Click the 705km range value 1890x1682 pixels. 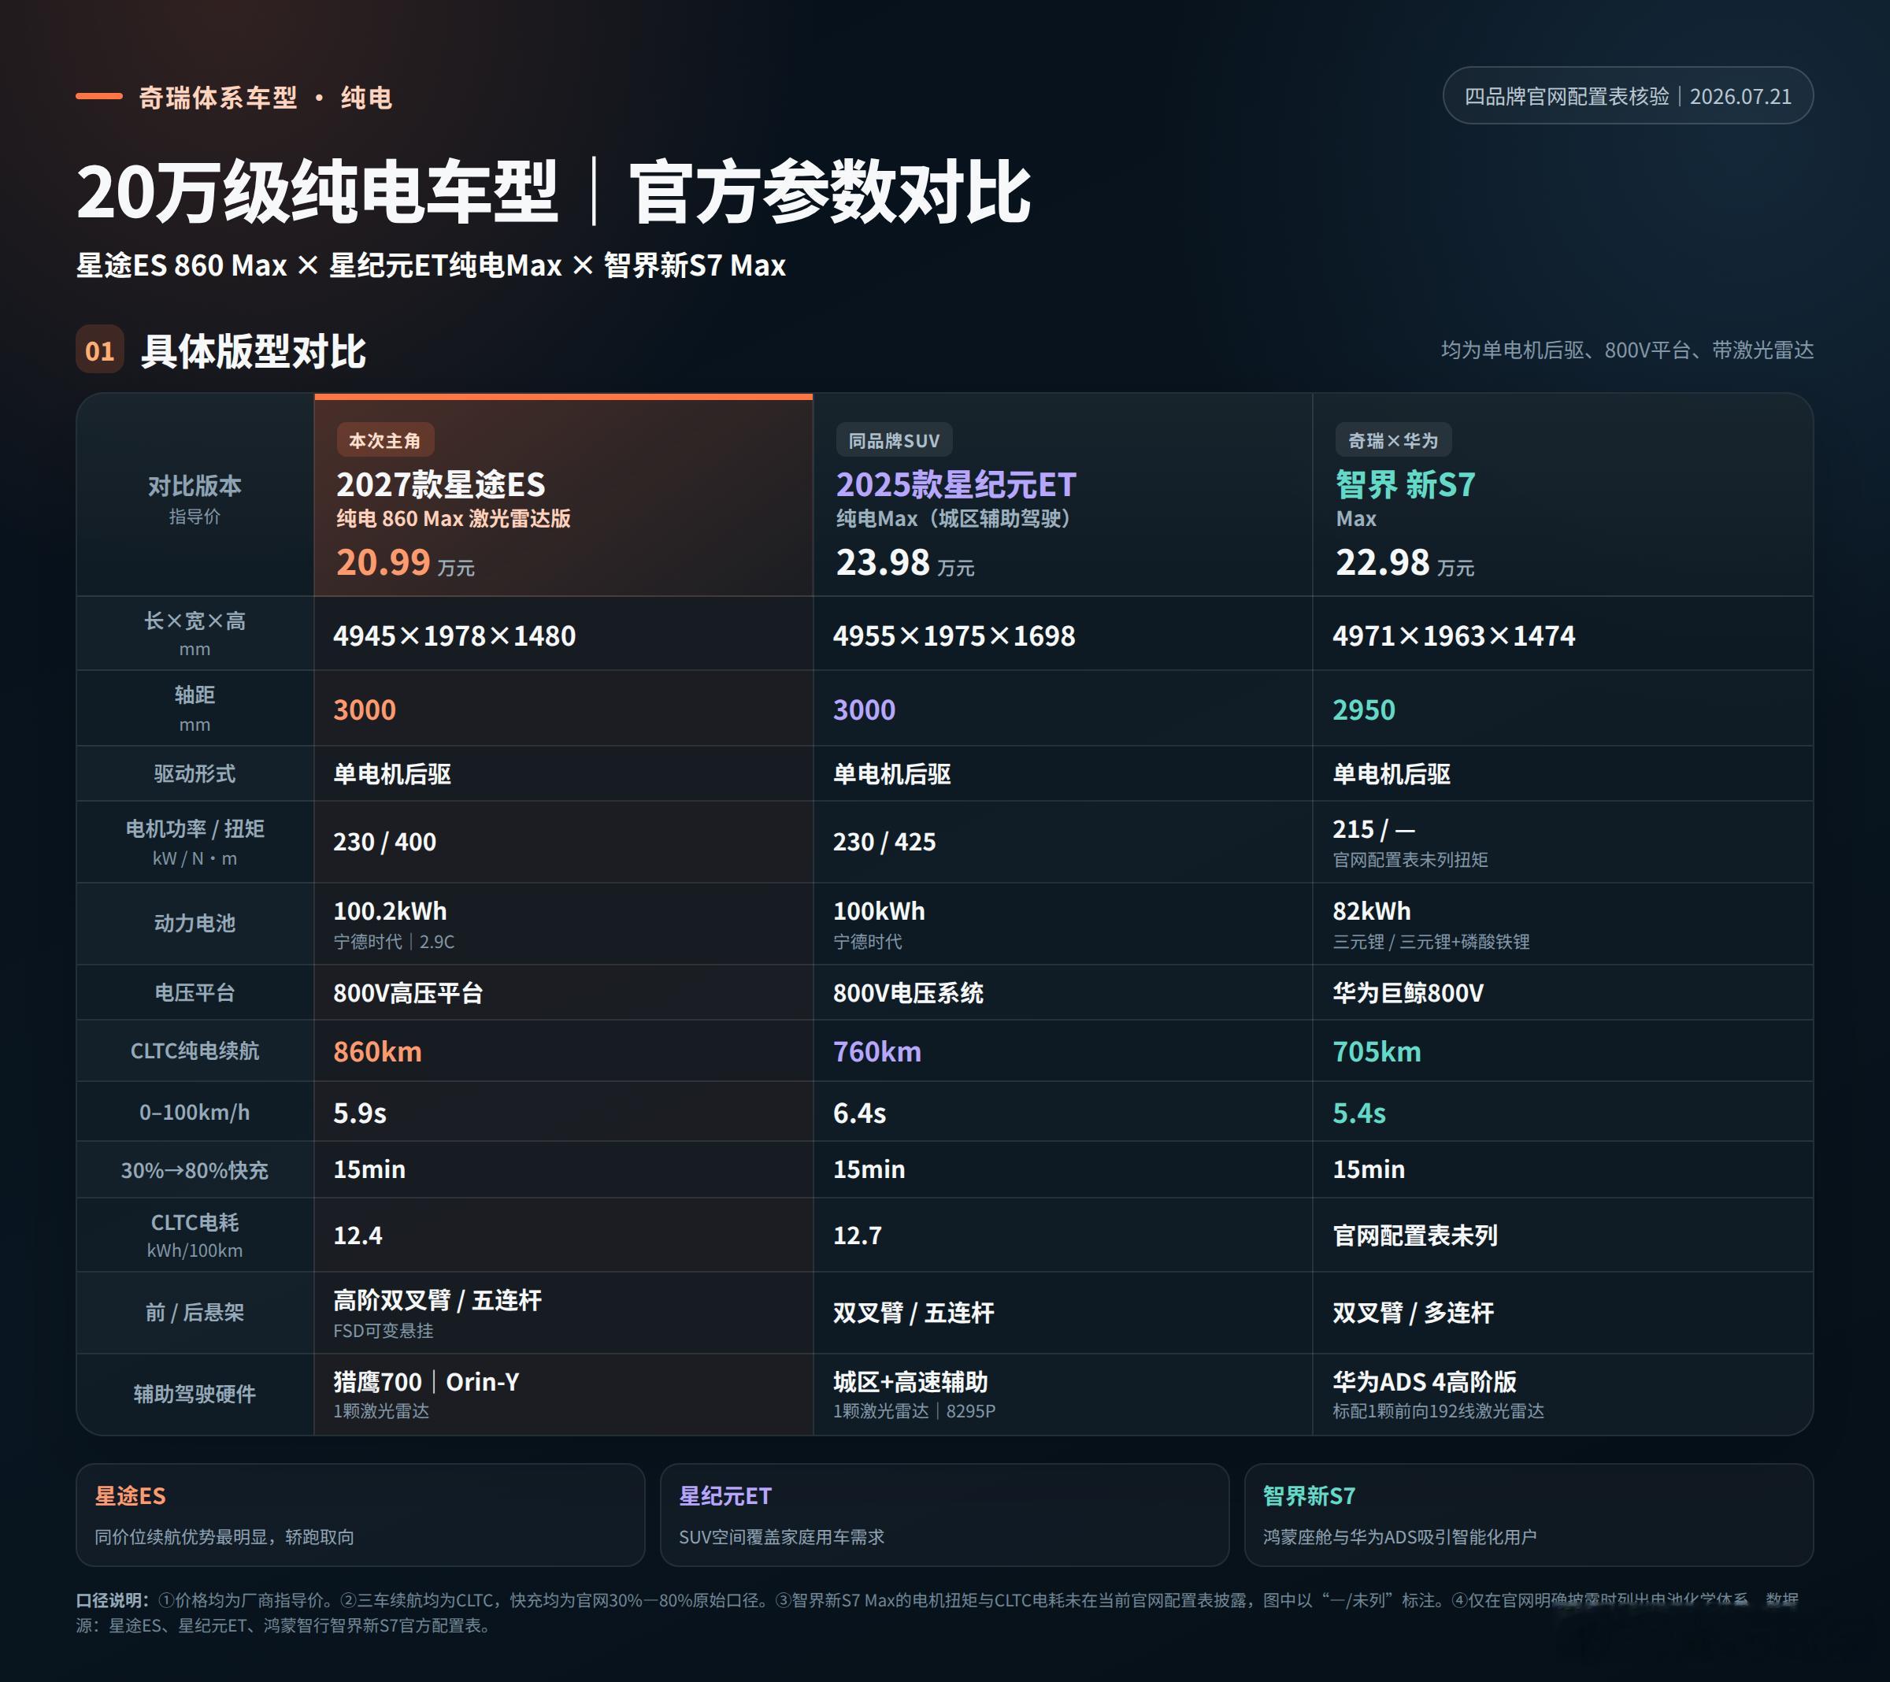(1377, 1051)
